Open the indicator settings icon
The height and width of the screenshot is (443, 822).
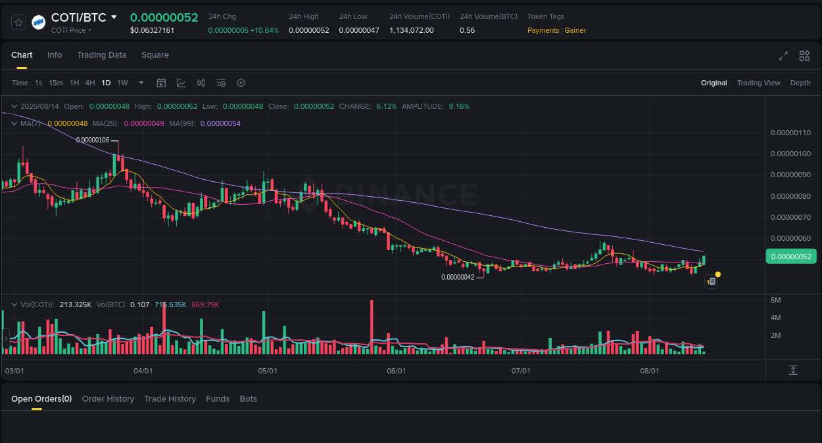click(x=221, y=83)
